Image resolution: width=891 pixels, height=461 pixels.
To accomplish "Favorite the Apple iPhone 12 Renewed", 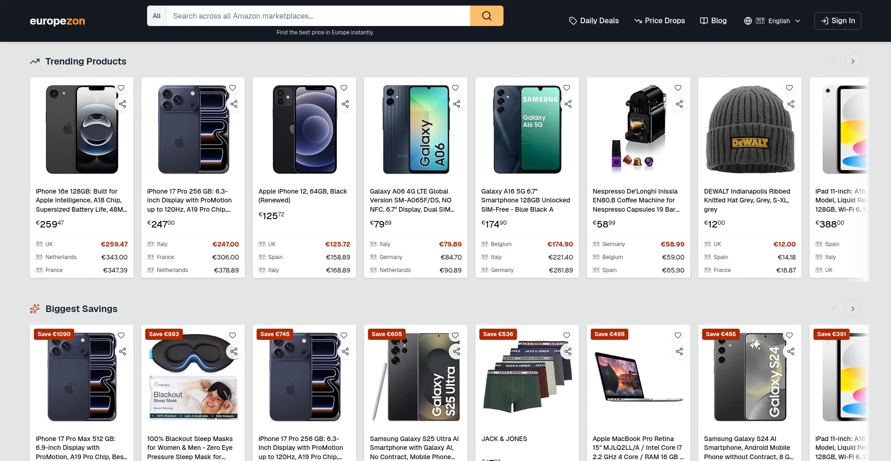I will click(x=344, y=88).
